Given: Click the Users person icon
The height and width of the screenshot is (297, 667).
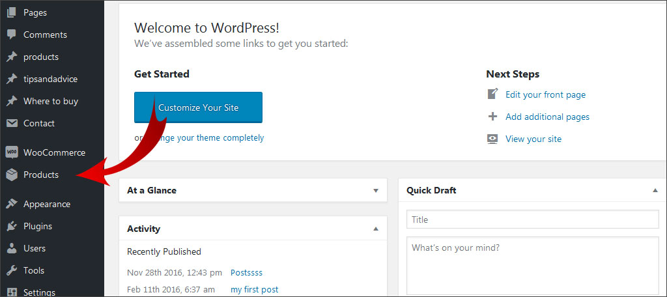Looking at the screenshot, I should click(x=12, y=248).
